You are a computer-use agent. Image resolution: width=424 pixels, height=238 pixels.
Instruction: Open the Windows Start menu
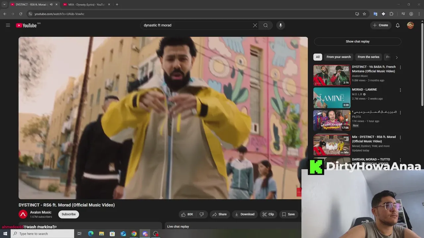pyautogui.click(x=5, y=234)
